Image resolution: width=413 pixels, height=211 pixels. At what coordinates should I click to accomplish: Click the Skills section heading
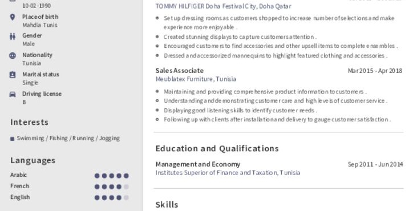tap(167, 205)
